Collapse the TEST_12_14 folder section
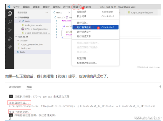The height and width of the screenshot is (121, 163). [16, 37]
